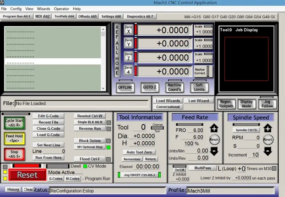Open the File menu
The width and height of the screenshot is (285, 197).
click(x=4, y=9)
